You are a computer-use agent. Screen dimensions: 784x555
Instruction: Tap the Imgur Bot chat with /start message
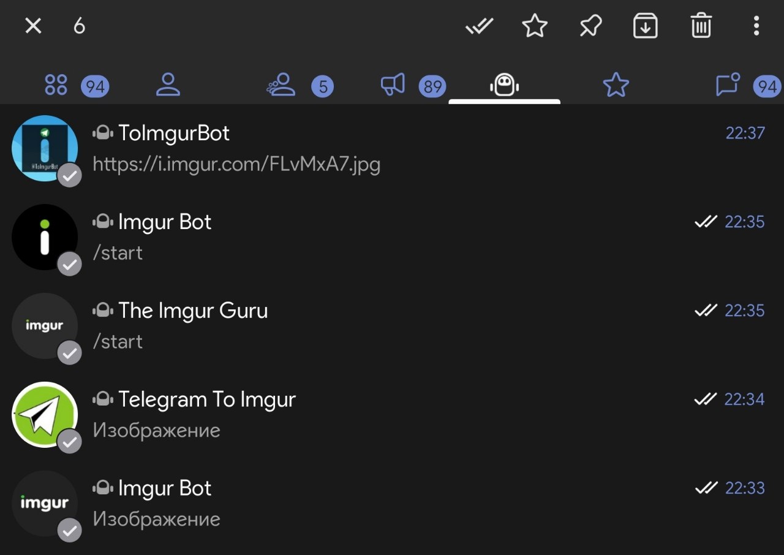(x=392, y=237)
